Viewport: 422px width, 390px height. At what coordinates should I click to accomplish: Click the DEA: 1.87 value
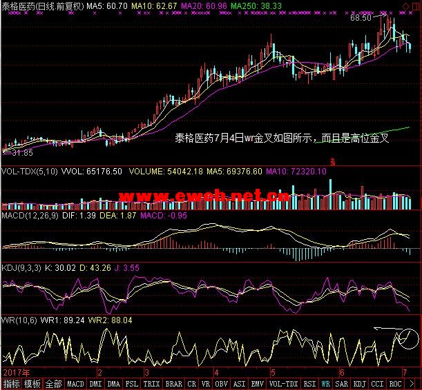(x=118, y=216)
